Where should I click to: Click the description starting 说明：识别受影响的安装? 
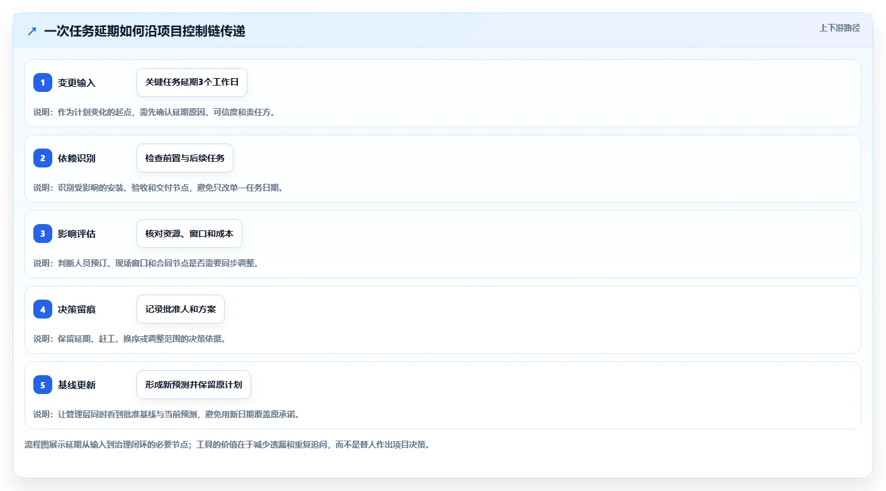coord(159,188)
